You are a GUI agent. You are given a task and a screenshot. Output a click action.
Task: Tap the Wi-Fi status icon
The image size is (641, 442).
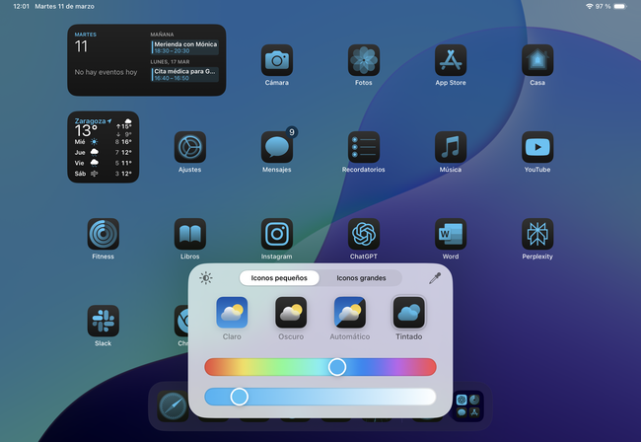click(x=589, y=6)
